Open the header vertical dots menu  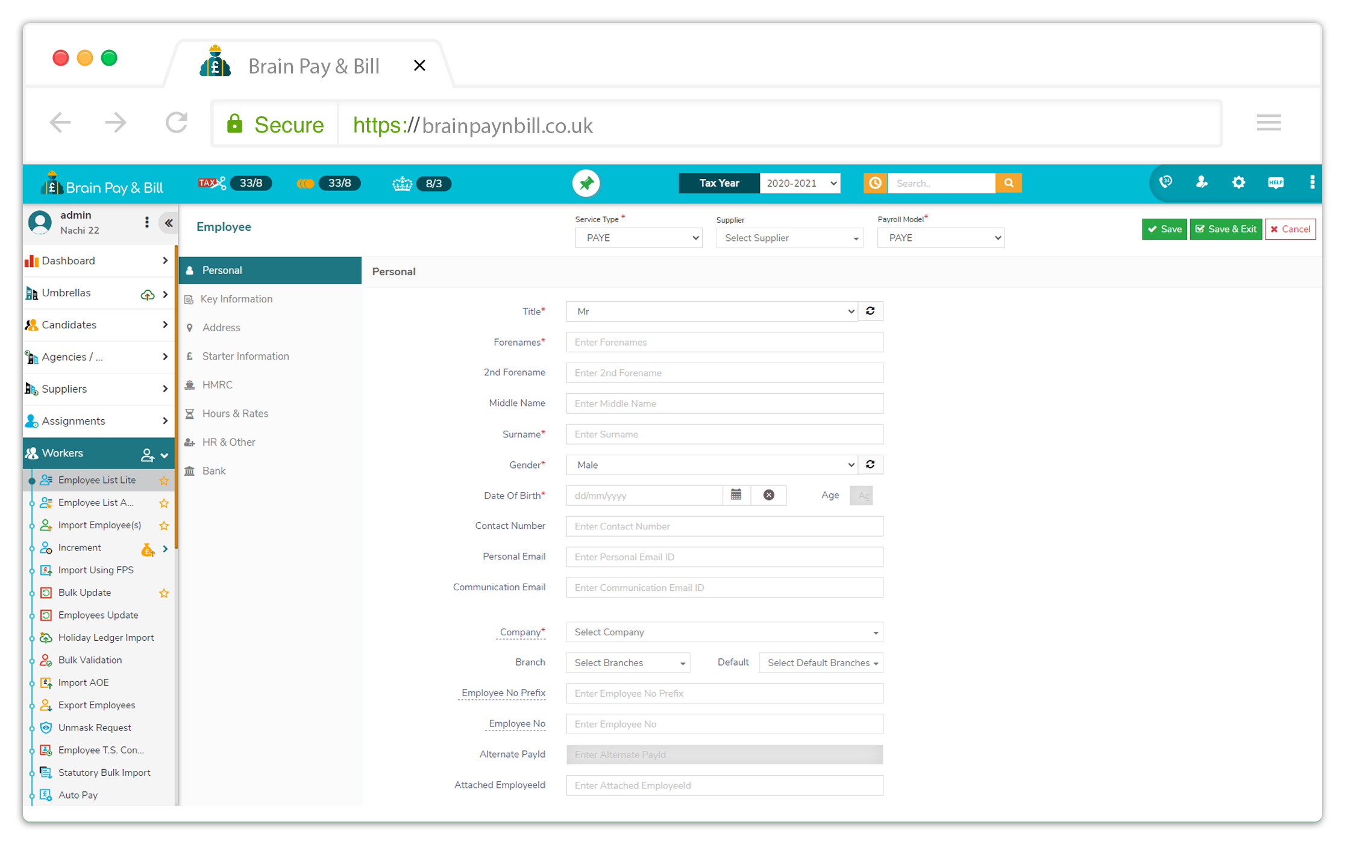coord(1312,182)
